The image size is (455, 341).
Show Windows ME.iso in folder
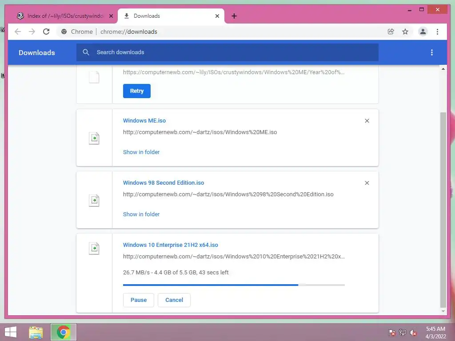tap(141, 152)
